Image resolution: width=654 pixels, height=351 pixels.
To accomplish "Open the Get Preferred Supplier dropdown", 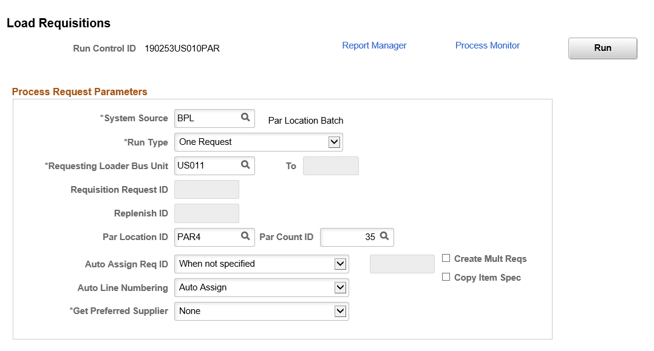I will [341, 311].
